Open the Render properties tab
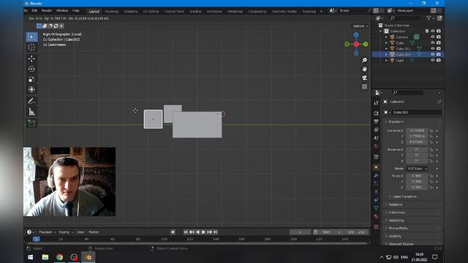This screenshot has width=468, height=263. click(377, 113)
